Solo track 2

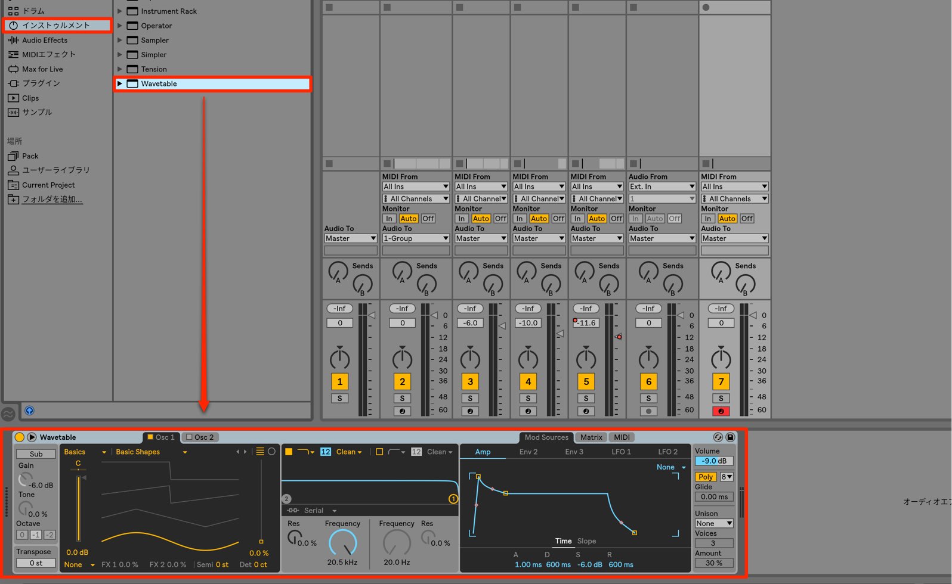coord(402,398)
